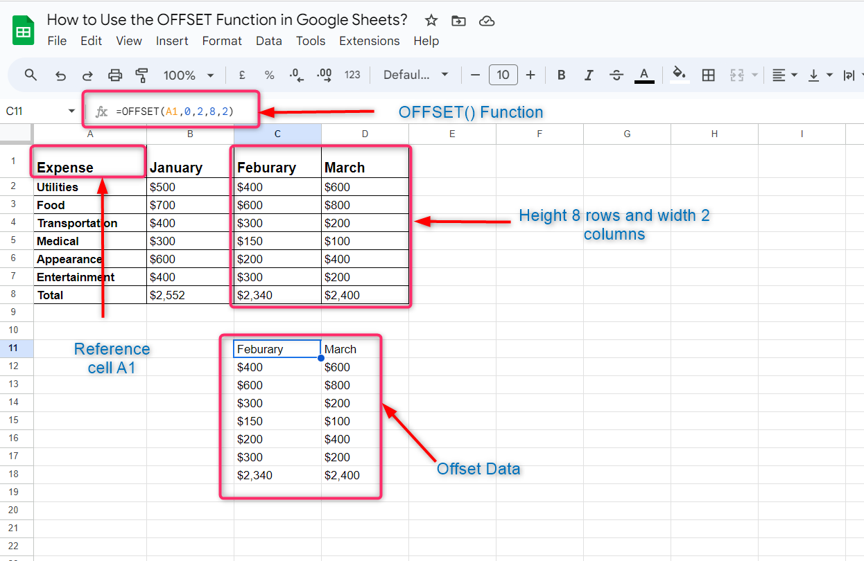Star this spreadsheet document
Image resolution: width=864 pixels, height=561 pixels.
[431, 20]
